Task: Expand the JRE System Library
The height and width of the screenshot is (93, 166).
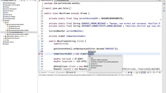Action: coord(4,36)
